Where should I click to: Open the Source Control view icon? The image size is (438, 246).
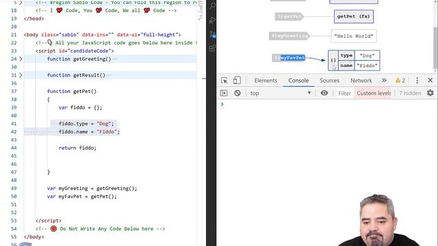(212, 34)
